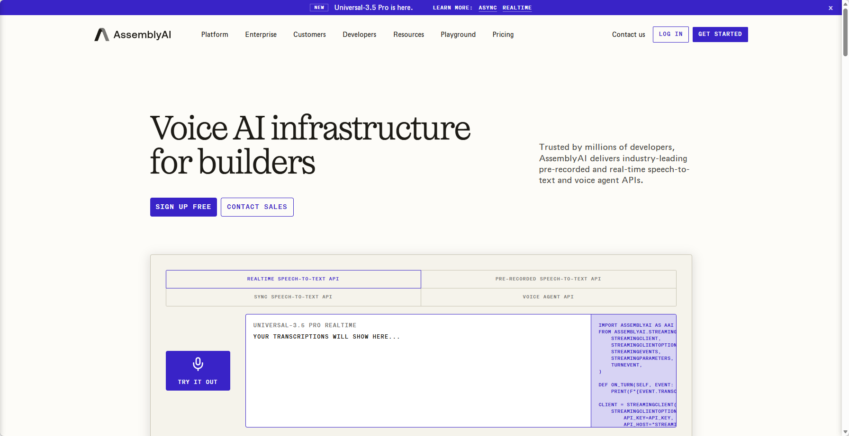Select the Realtime Speech-to-Text API tab
This screenshot has width=849, height=436.
click(x=293, y=279)
